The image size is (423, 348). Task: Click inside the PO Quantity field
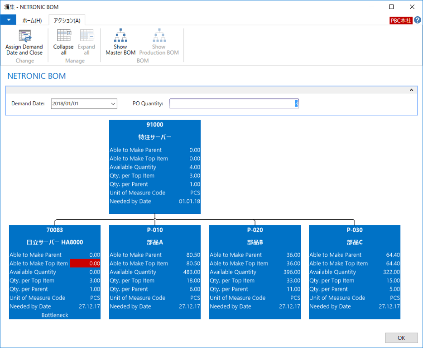[x=233, y=104]
